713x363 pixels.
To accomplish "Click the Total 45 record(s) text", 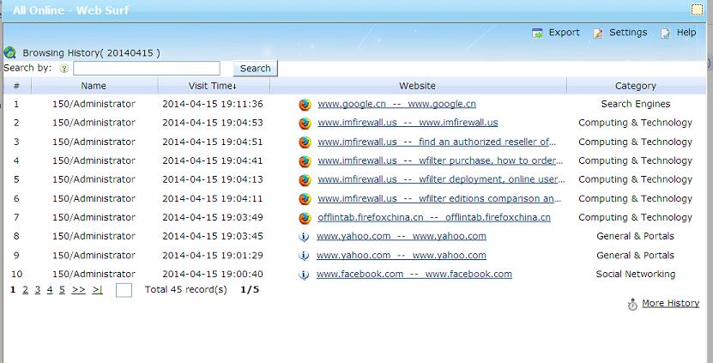I will (185, 289).
